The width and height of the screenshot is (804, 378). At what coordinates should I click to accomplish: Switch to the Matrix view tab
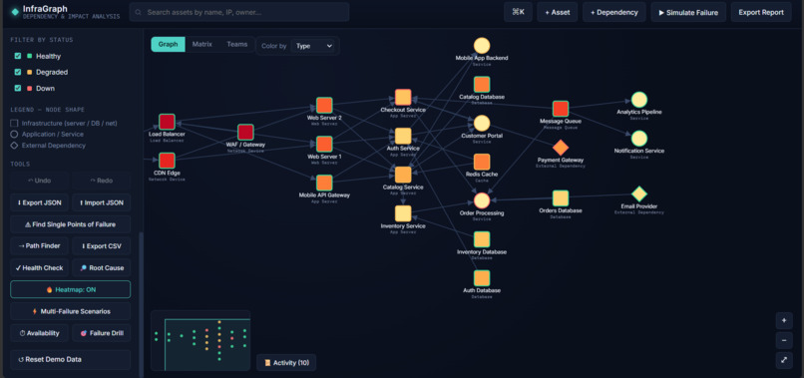[202, 45]
